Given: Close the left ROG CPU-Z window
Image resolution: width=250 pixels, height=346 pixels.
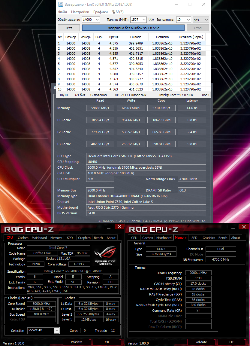Looking at the screenshot, I should pos(119,227).
